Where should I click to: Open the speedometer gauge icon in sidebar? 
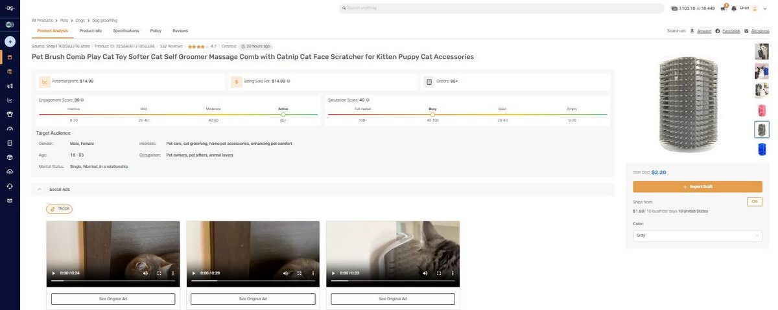coord(10,129)
